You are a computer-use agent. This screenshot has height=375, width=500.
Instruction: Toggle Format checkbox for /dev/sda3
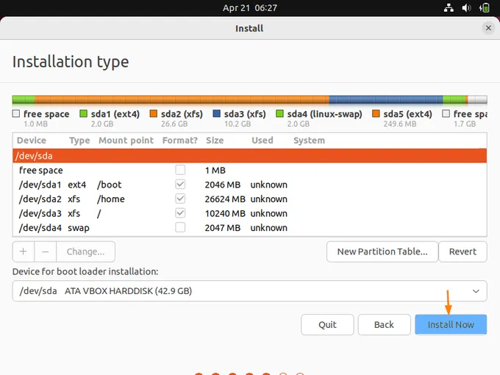tap(180, 213)
